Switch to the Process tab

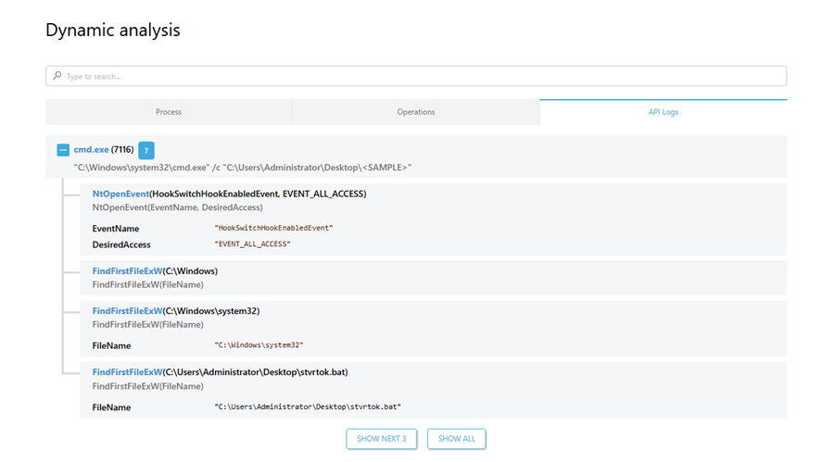(169, 112)
